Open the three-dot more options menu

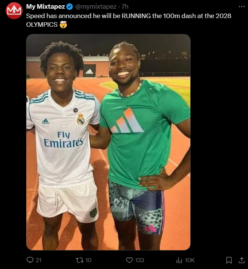pos(242,7)
